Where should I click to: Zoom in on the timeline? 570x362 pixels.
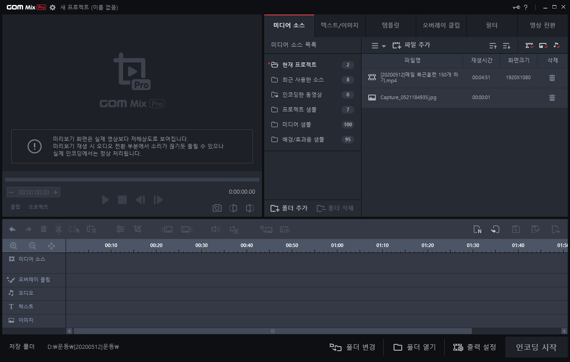pos(14,246)
